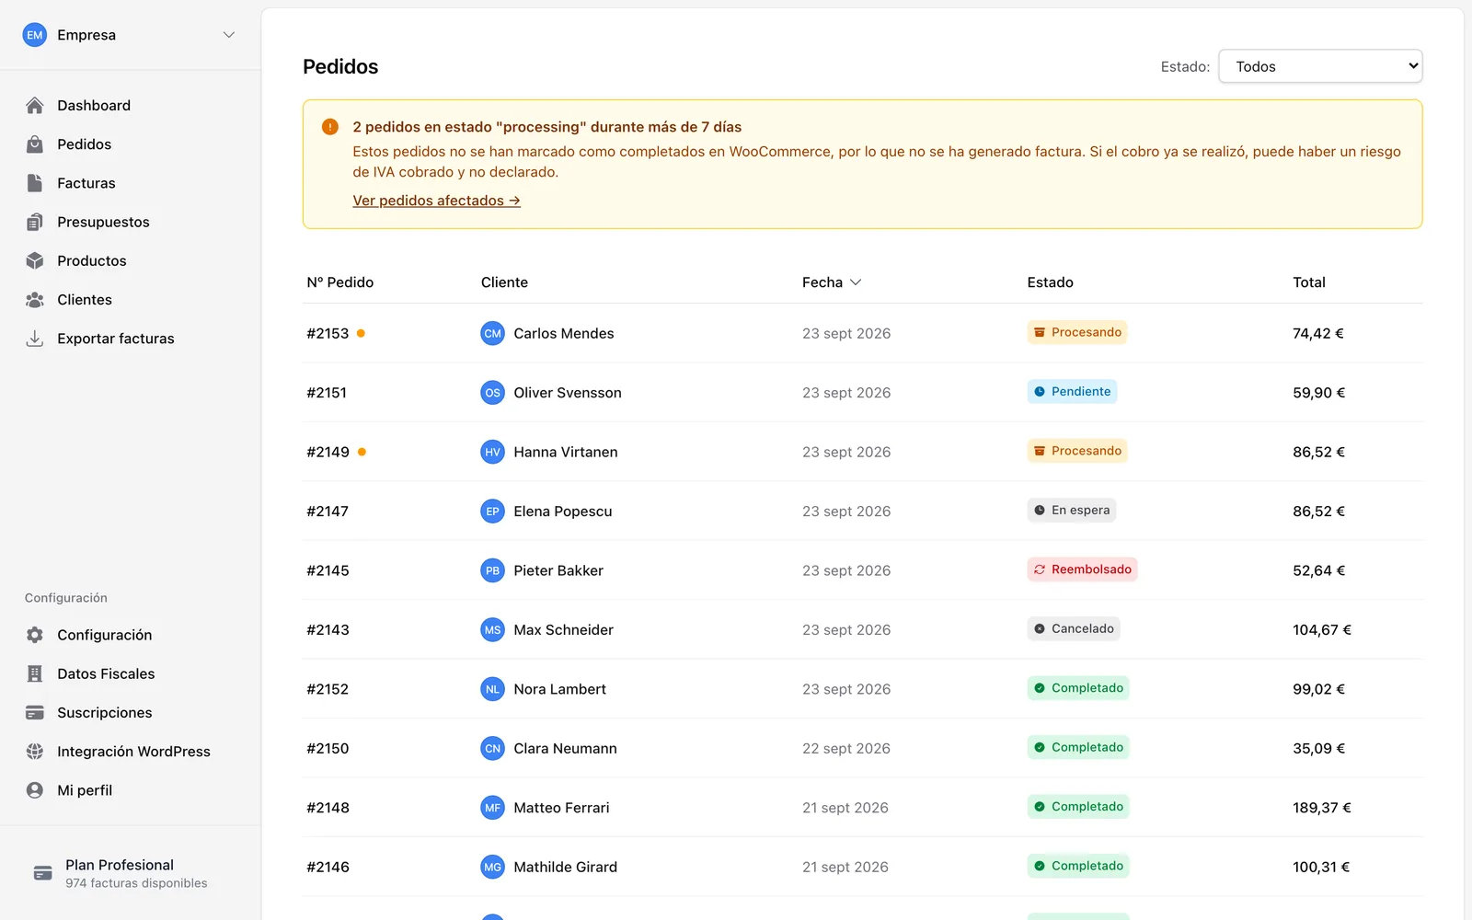Click the OS avatar for Oliver Svensson
1472x920 pixels.
pos(493,393)
